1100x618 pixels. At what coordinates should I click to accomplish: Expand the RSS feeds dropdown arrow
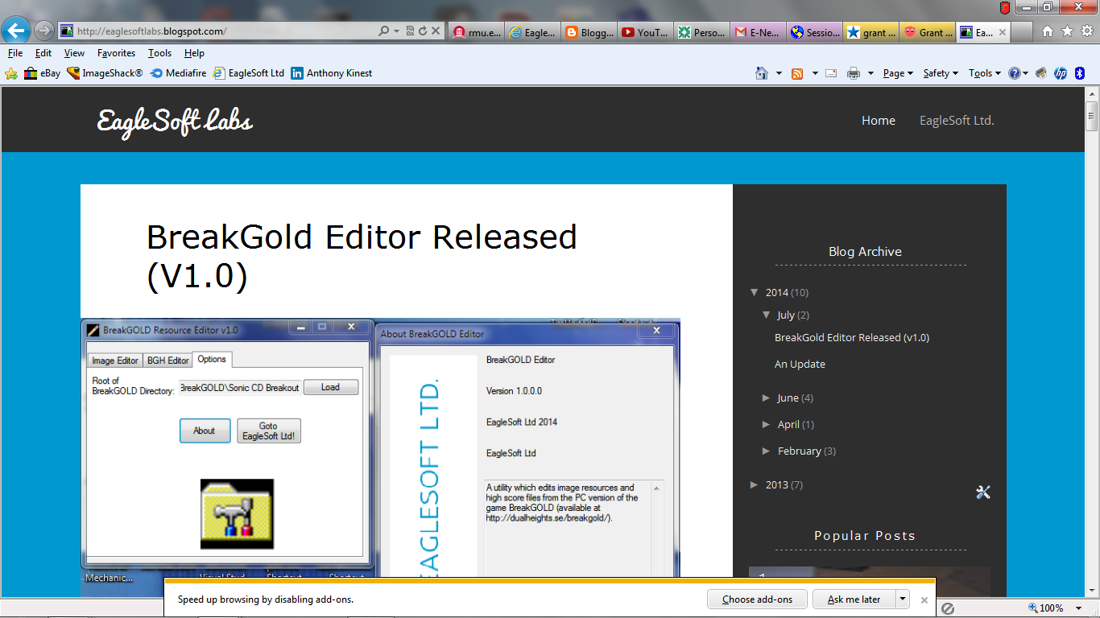(815, 73)
